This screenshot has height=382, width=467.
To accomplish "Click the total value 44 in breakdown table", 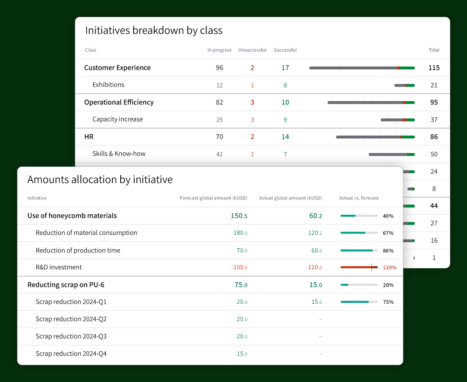I will click(x=434, y=206).
